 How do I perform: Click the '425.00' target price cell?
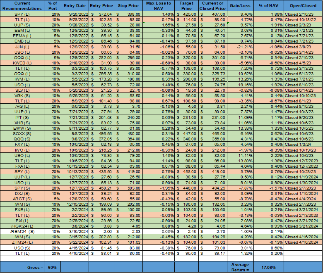click(186, 14)
